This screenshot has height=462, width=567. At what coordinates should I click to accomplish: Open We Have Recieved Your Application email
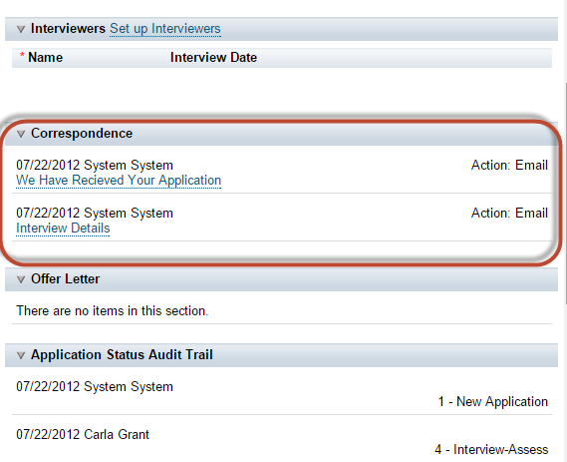[x=119, y=181]
